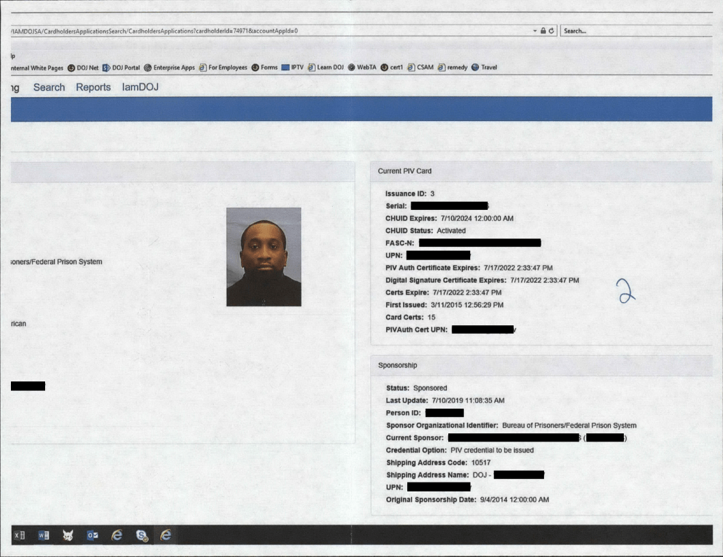This screenshot has width=723, height=557.
Task: Click the browser Search input box
Action: [x=636, y=31]
